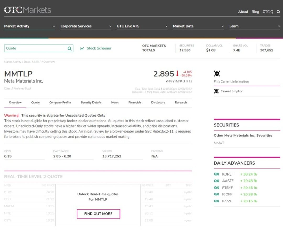The image size is (283, 230).
Task: Click the daily range 2.85 - 6.20
Action: (62, 156)
